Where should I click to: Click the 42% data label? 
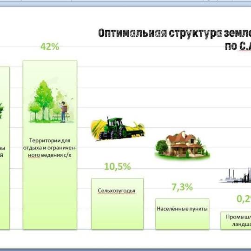(x=50, y=46)
